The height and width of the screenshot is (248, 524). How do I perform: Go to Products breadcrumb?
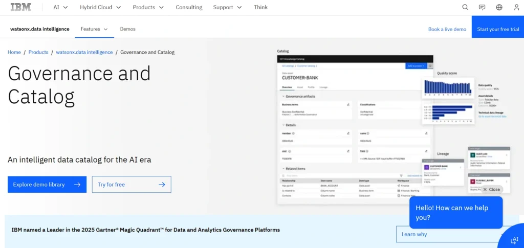pos(38,52)
